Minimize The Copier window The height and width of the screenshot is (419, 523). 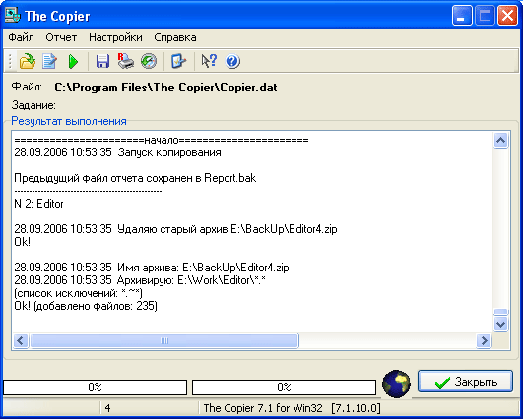click(462, 16)
